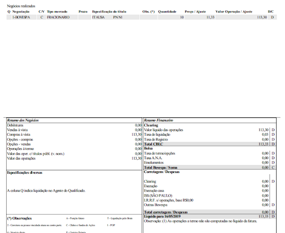Select the 'Tipo mercado' column header
Screen dimensions: 285x233
pyautogui.click(x=57, y=12)
